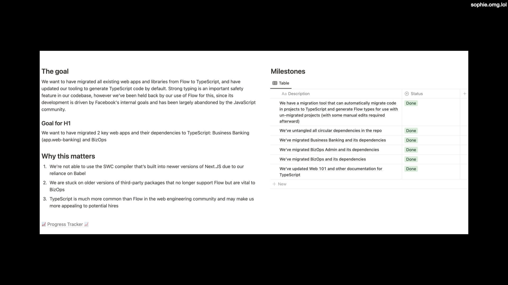The width and height of the screenshot is (508, 285).
Task: Click the Goal for H1 heading
Action: tap(56, 123)
